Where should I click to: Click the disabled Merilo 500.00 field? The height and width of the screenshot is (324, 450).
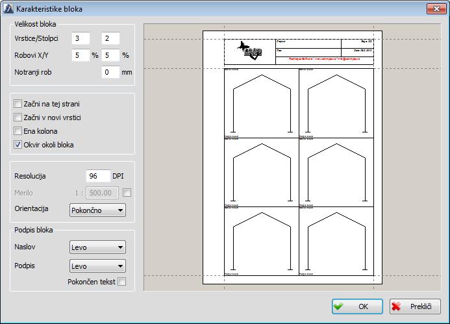point(103,193)
